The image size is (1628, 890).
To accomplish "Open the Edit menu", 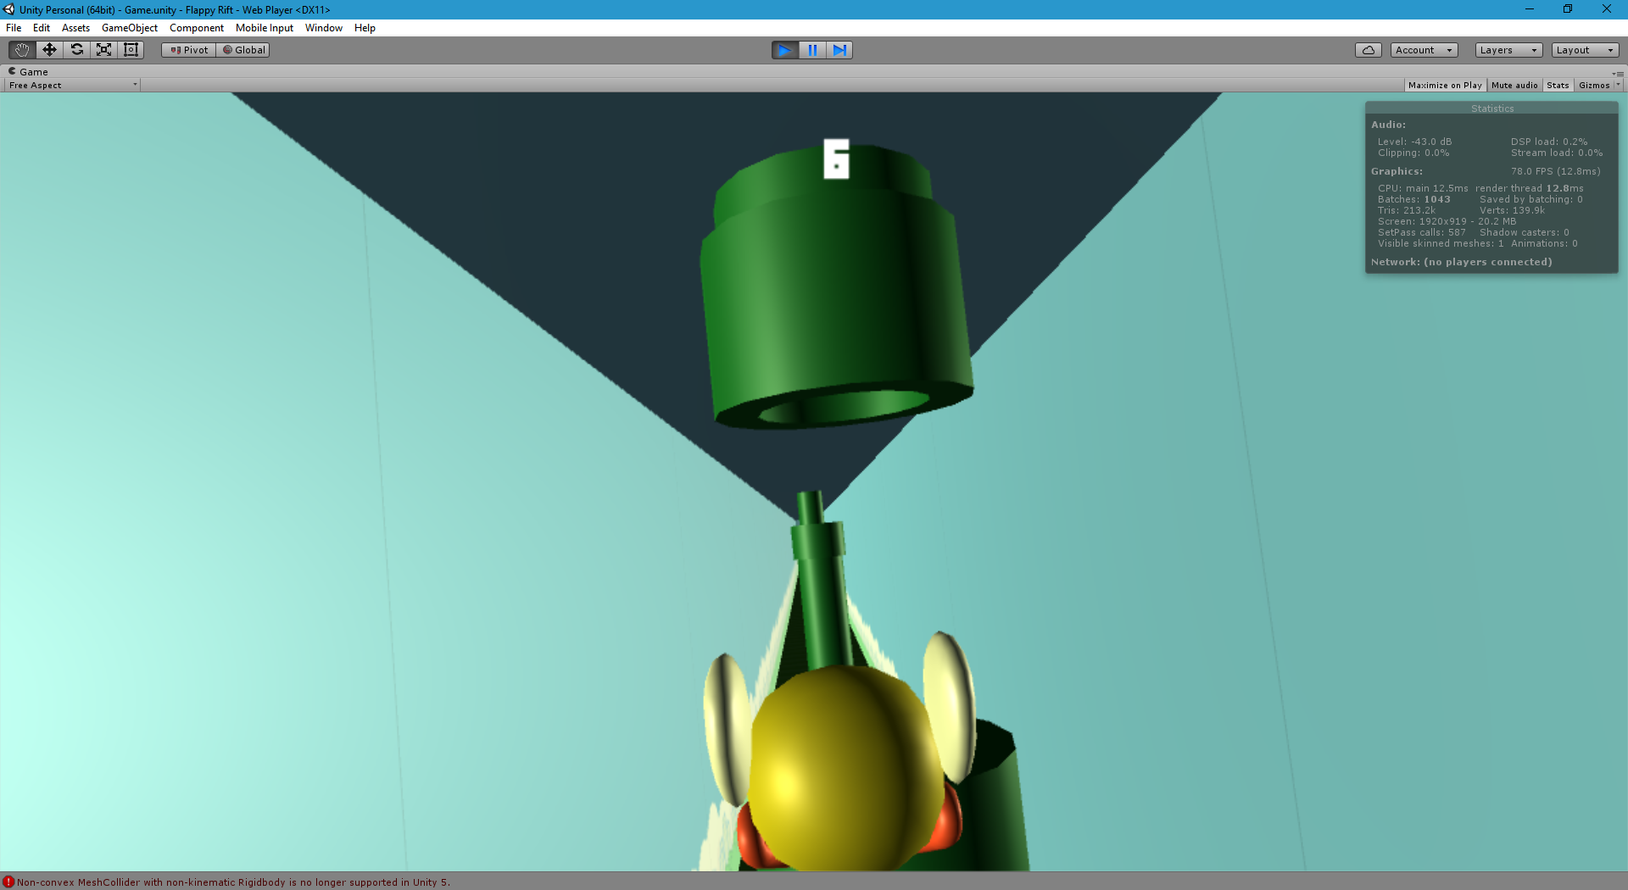I will [x=42, y=28].
